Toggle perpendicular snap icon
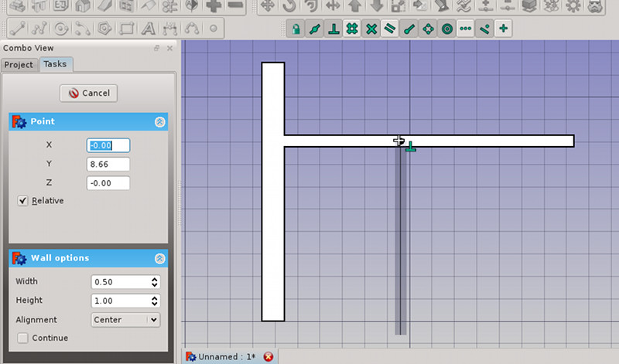The height and width of the screenshot is (364, 619). point(333,29)
